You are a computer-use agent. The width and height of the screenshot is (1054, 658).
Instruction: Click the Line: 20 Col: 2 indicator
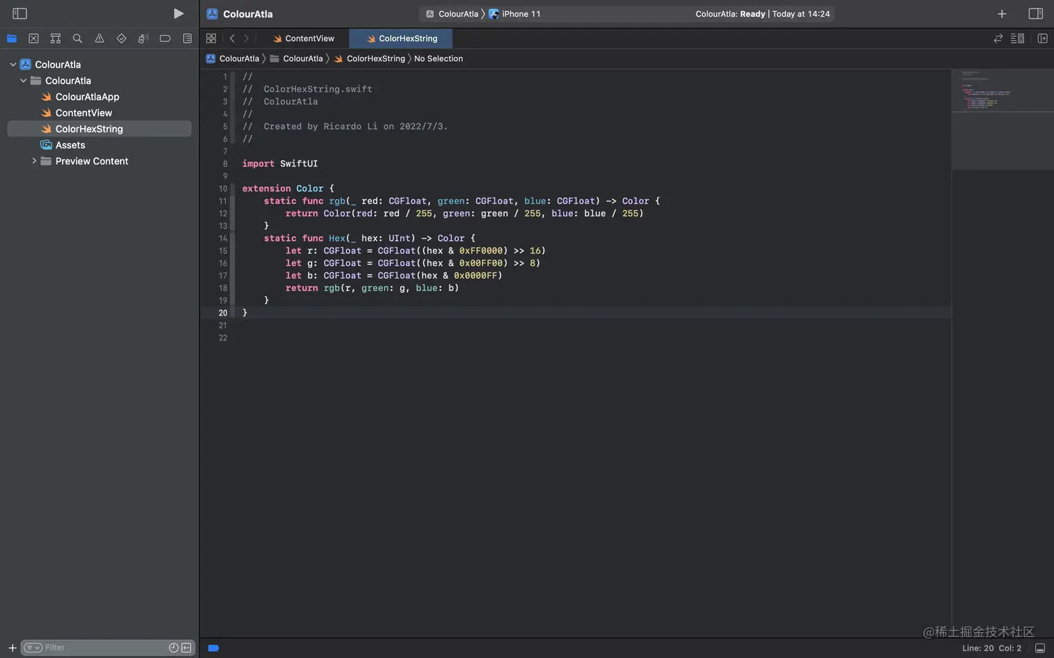[992, 648]
